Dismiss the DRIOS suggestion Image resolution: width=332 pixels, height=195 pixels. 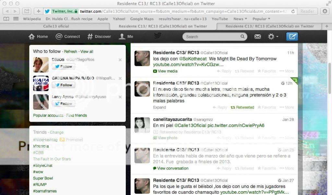pyautogui.click(x=120, y=60)
